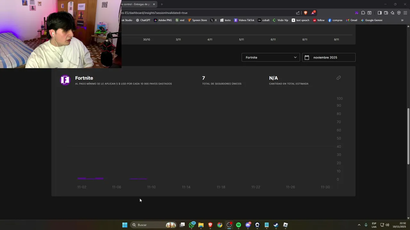Open Brave Rewards triangle icon
Image resolution: width=410 pixels, height=230 pixels.
pos(313,12)
